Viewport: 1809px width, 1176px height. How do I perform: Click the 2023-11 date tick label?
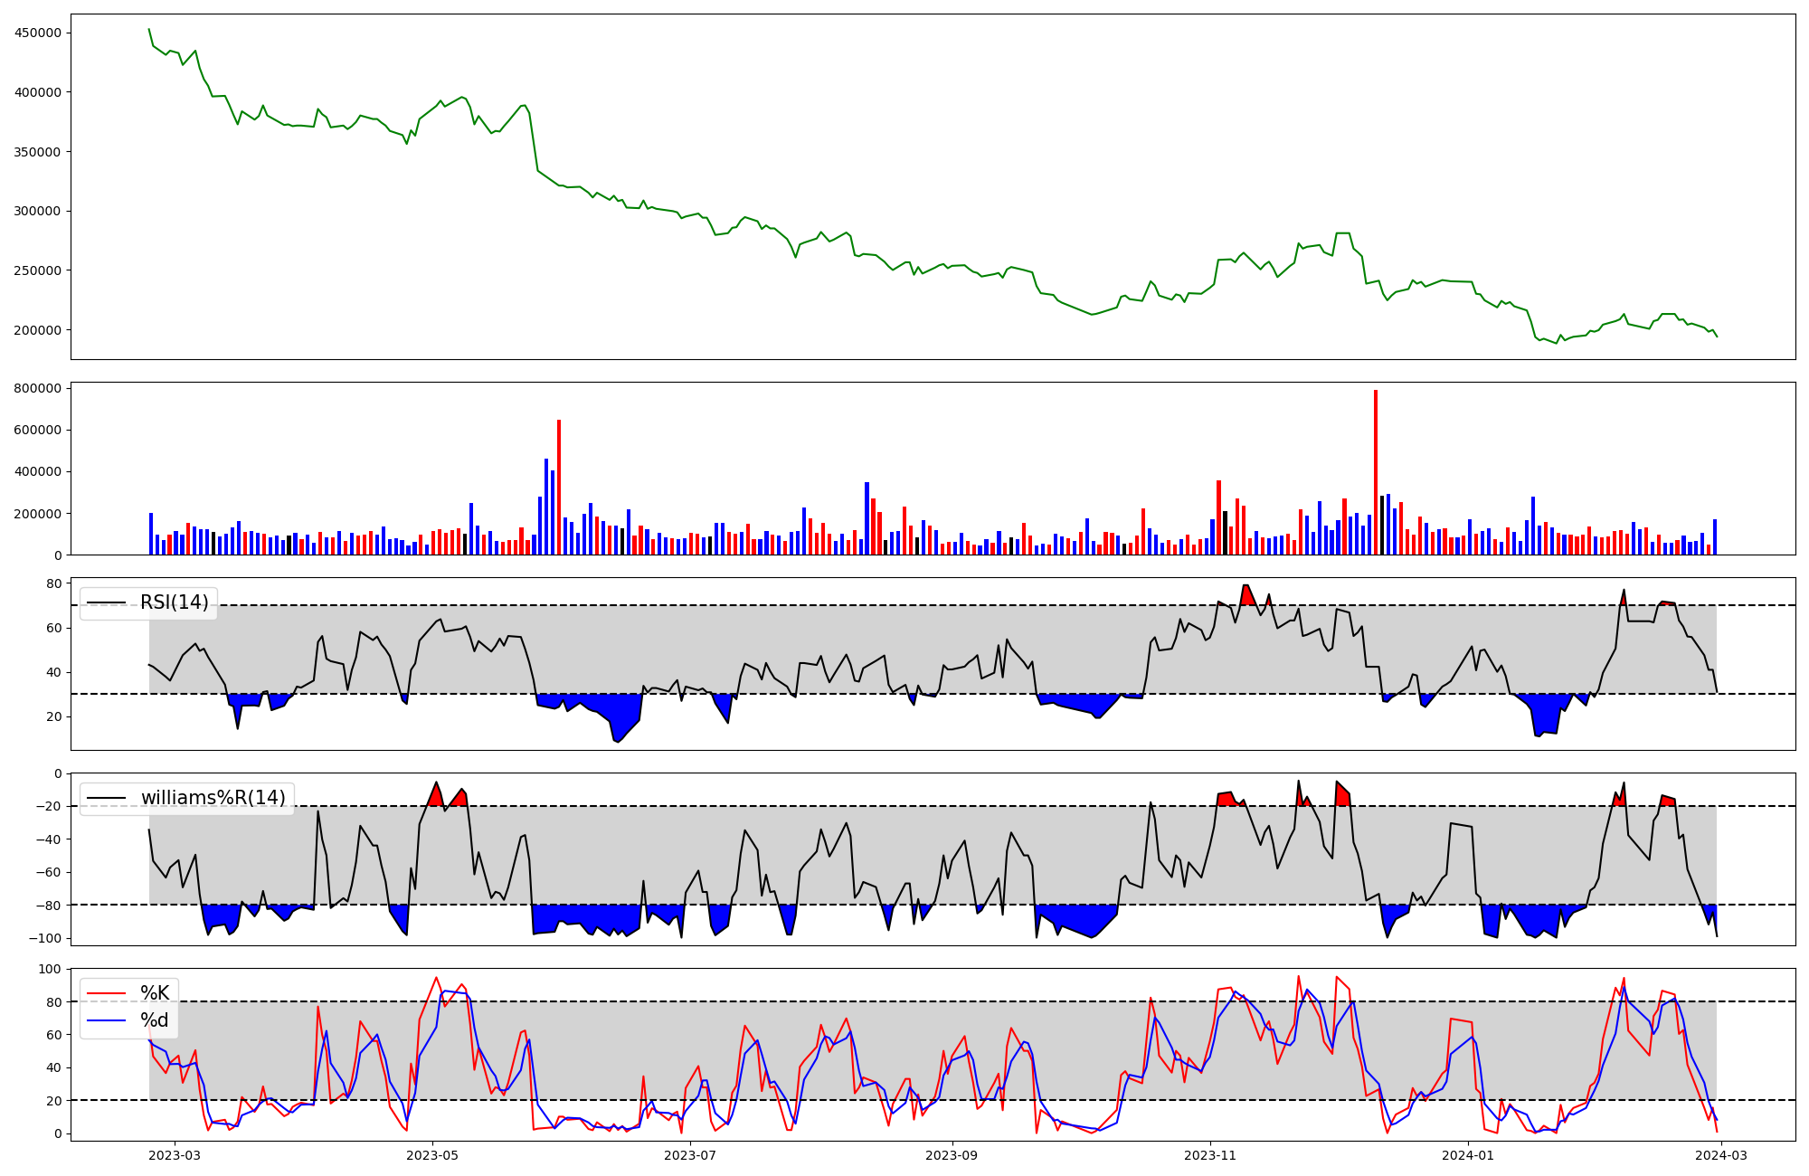tap(1210, 1155)
